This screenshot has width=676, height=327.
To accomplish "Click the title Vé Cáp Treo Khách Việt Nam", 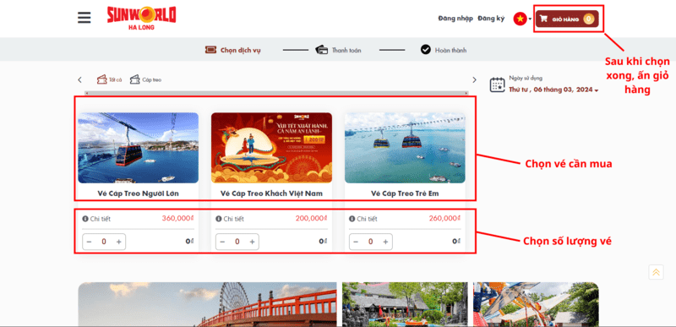I will click(x=271, y=193).
